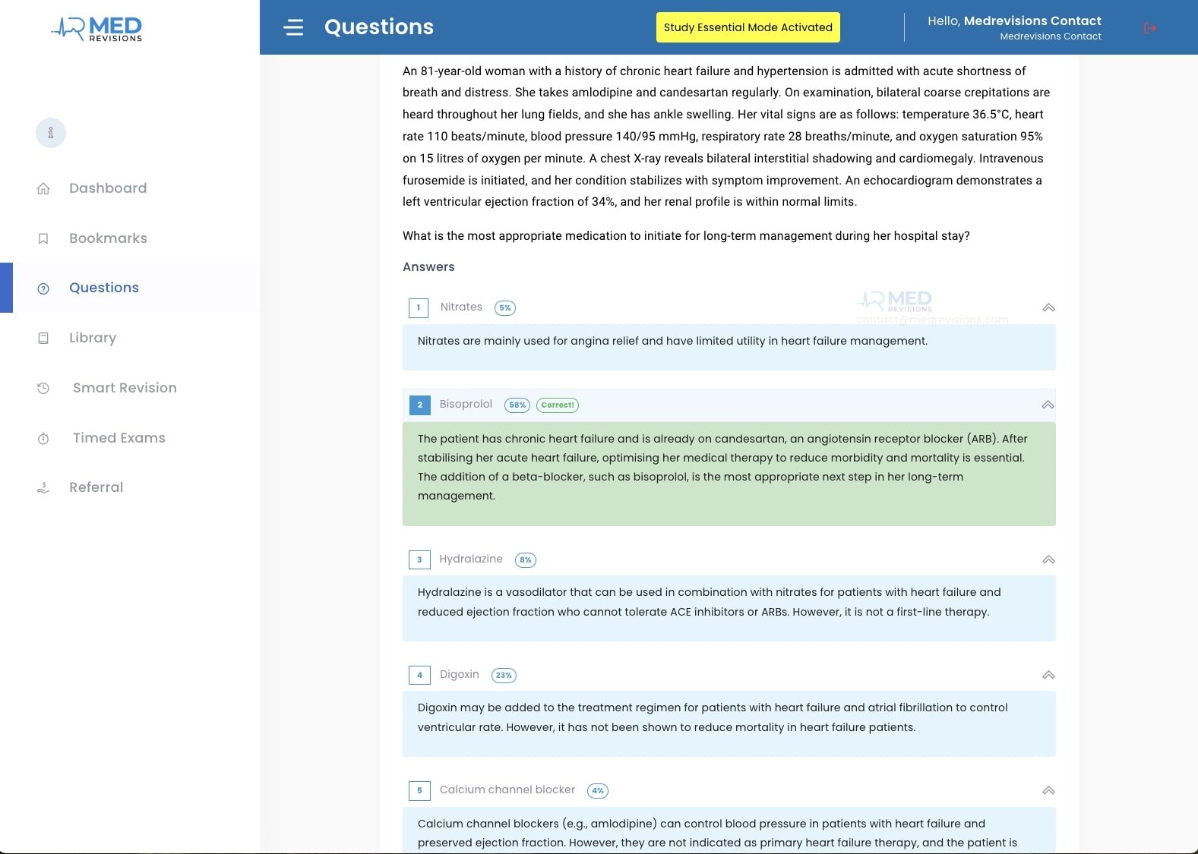Click the green Bisoprolol explanation panel

729,474
